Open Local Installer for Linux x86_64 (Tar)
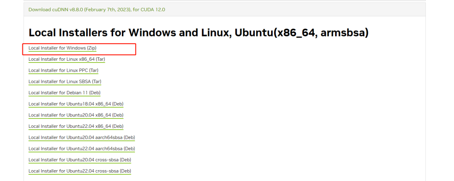The height and width of the screenshot is (181, 454). click(66, 59)
